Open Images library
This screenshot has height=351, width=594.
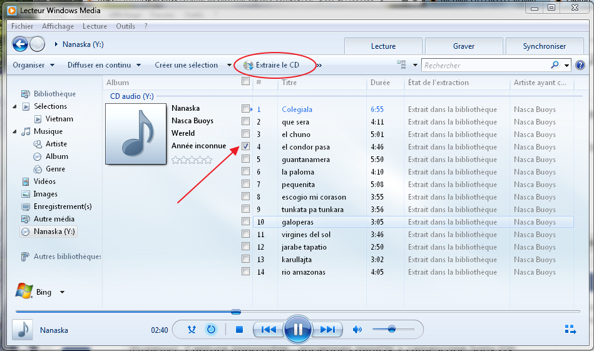45,193
